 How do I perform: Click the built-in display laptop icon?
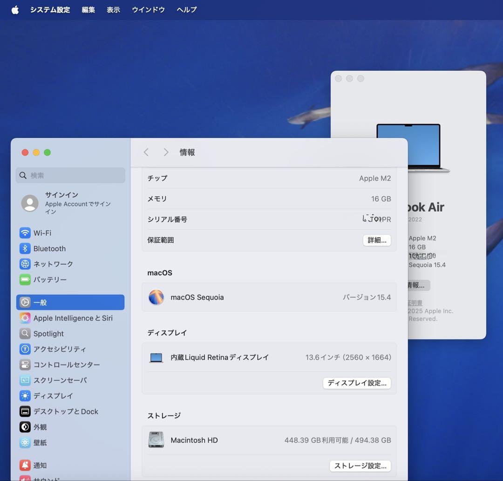pyautogui.click(x=156, y=357)
